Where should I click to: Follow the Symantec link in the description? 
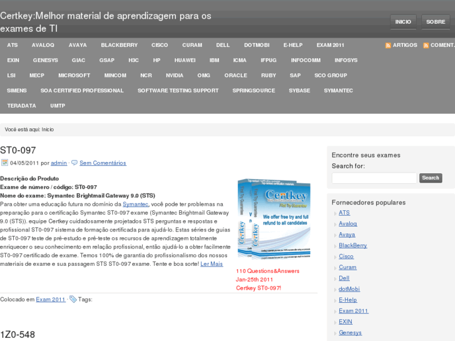(136, 205)
